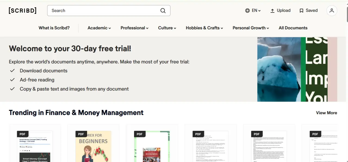Click checkmark beside Download documents

click(12, 71)
